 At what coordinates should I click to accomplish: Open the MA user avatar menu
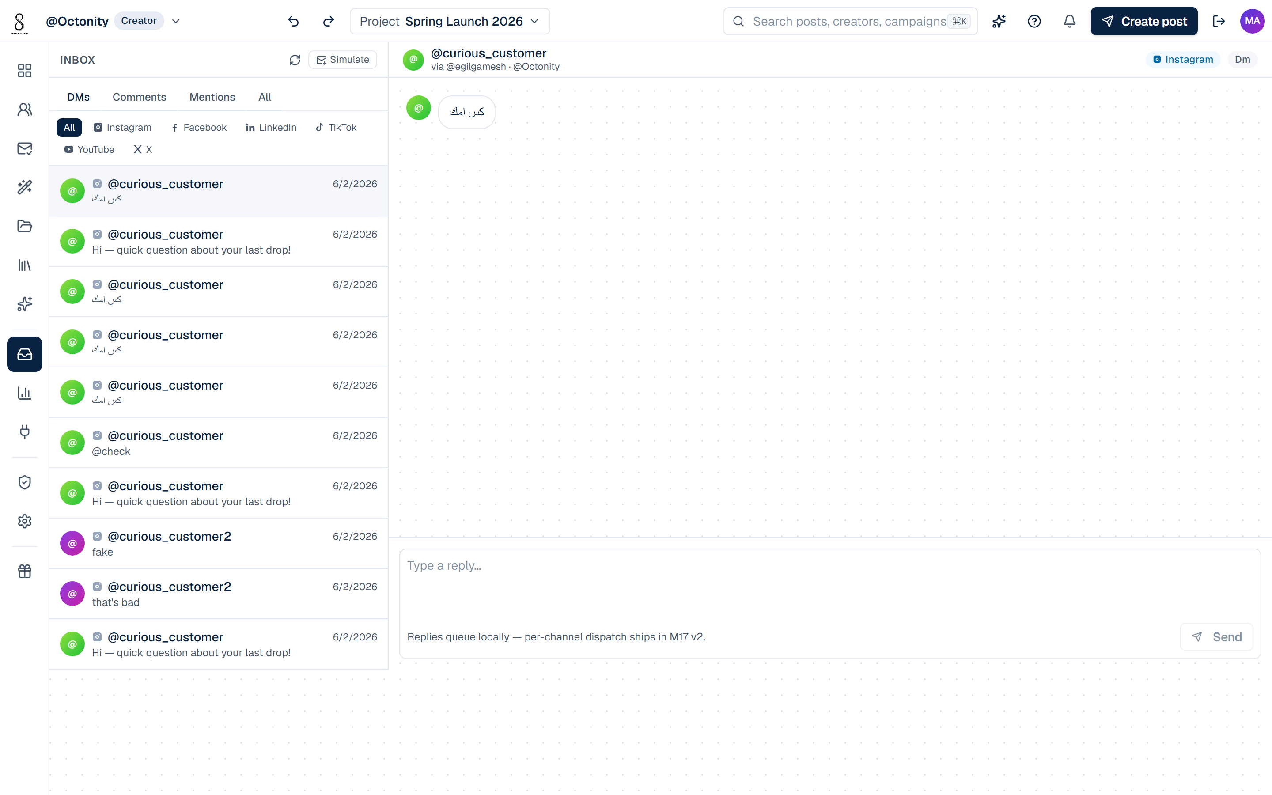point(1252,21)
